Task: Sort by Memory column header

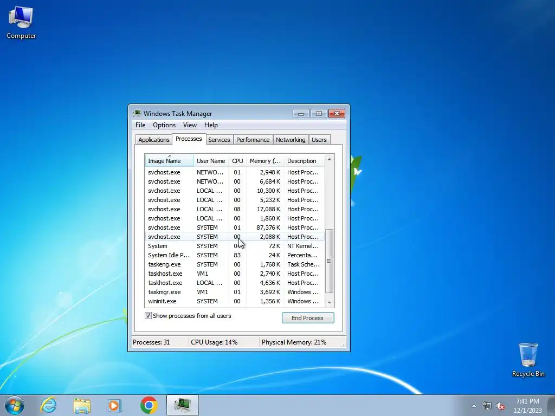Action: [265, 161]
